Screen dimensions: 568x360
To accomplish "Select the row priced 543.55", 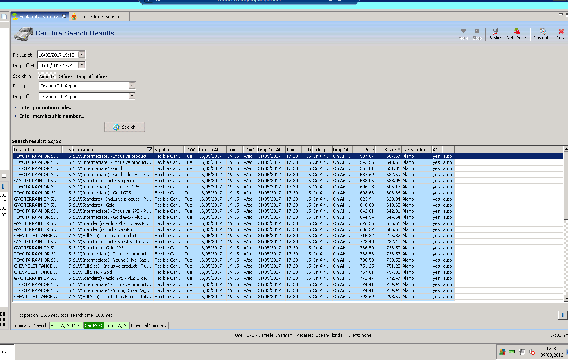I will [x=288, y=162].
